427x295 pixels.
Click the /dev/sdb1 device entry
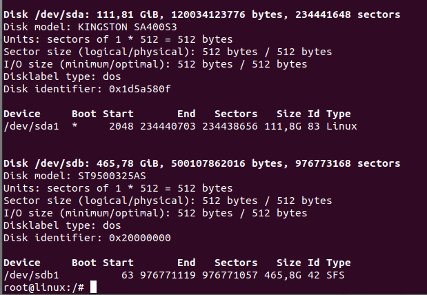point(31,275)
